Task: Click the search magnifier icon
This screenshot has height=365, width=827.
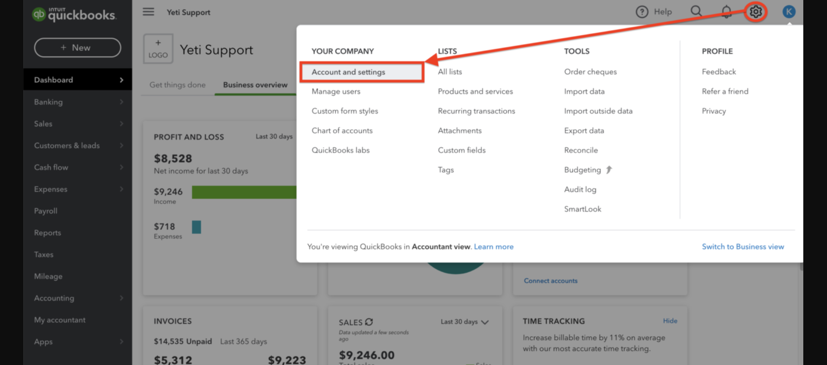Action: [x=696, y=11]
